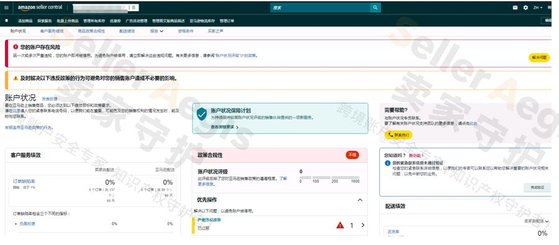Click the amazon seller central logo
Image resolution: width=559 pixels, height=245 pixels.
40,7
